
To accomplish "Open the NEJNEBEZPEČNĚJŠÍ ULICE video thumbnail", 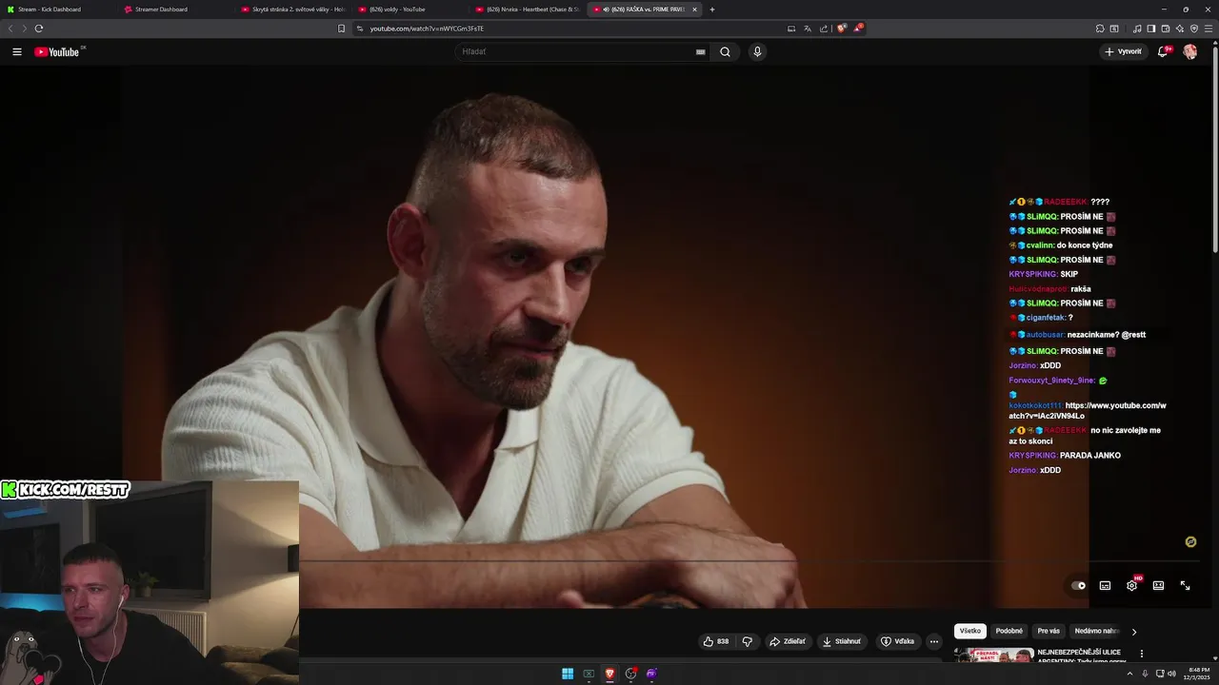I will [994, 655].
